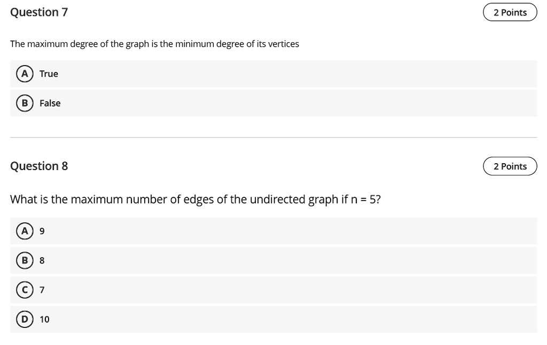Click the Question 7 heading
This screenshot has width=547, height=345.
pos(39,12)
